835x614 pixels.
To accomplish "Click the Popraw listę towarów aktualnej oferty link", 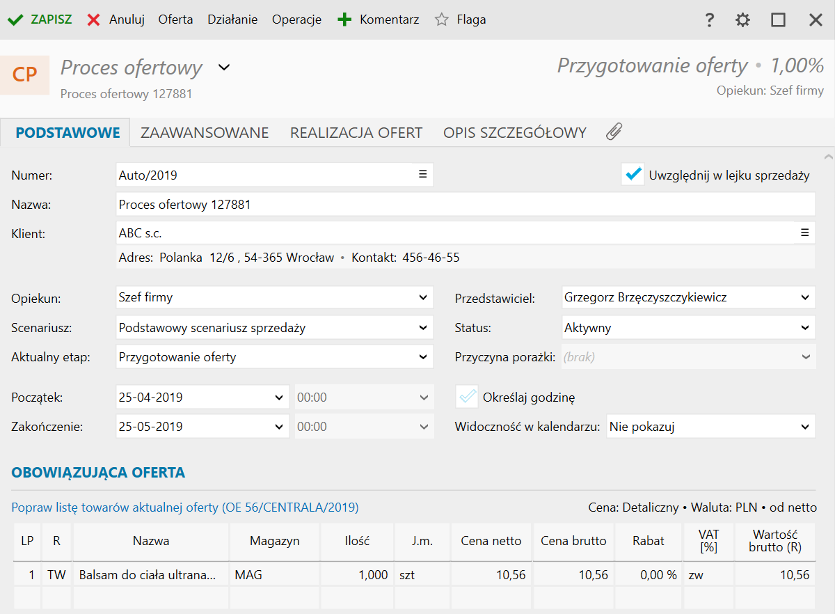I will 185,507.
